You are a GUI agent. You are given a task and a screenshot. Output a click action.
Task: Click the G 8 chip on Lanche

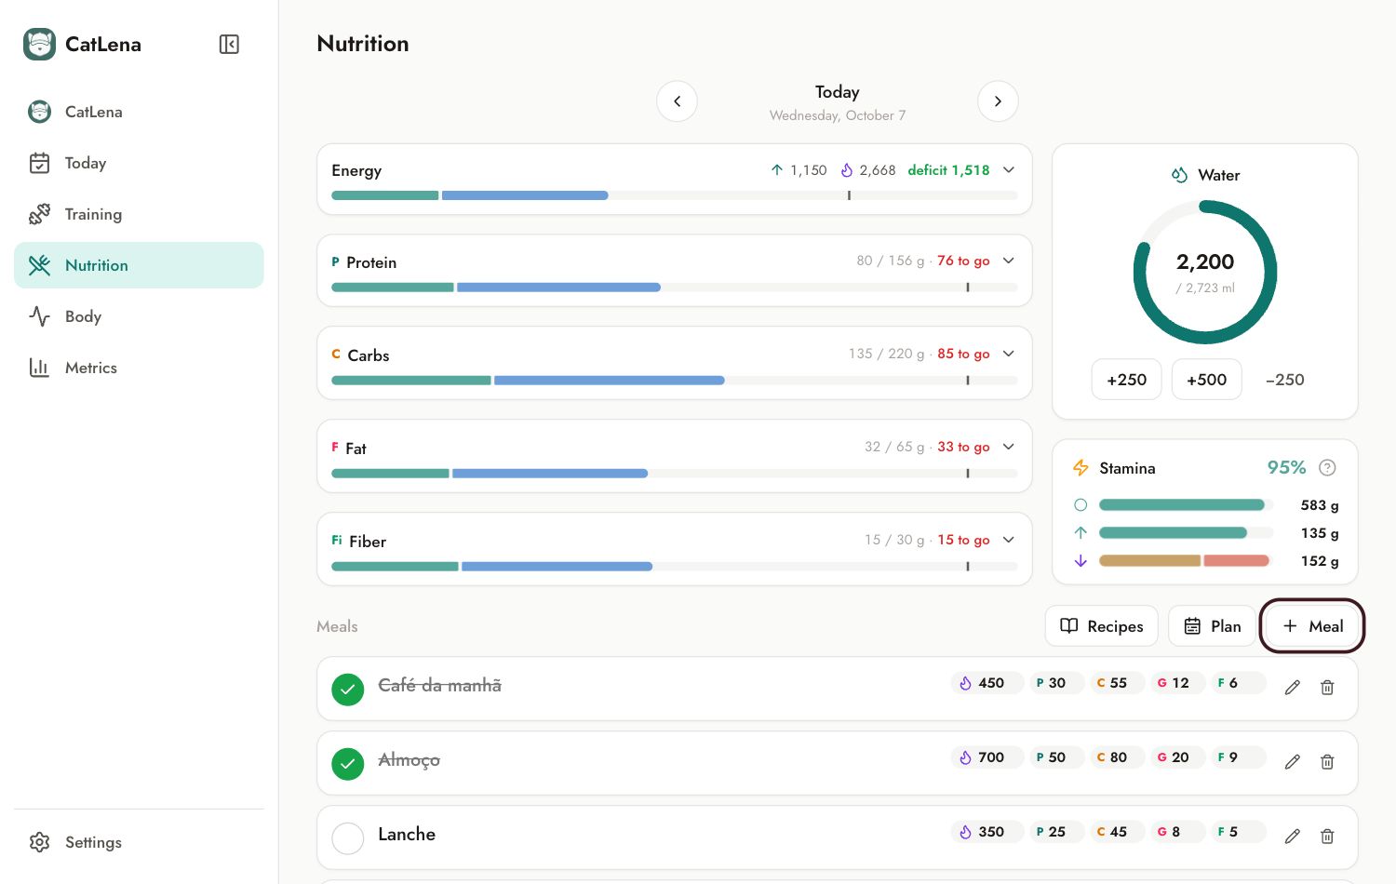(1176, 832)
